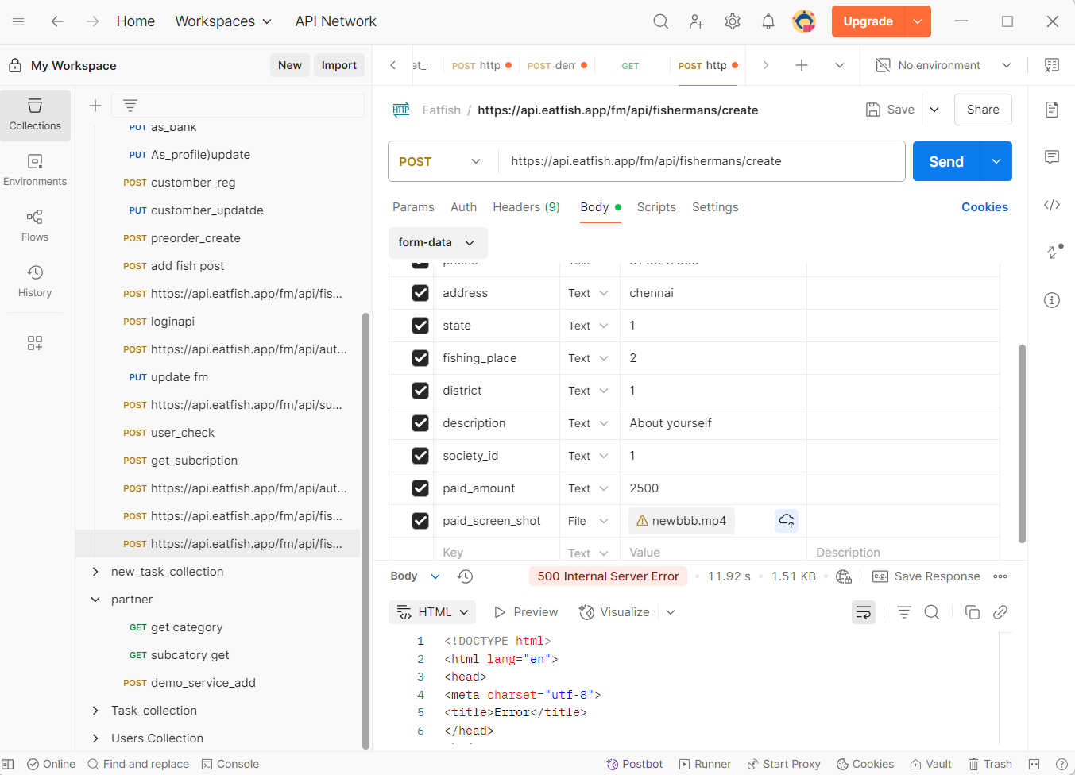The width and height of the screenshot is (1075, 775).
Task: Expand the new_task_collection folder
Action: click(95, 572)
